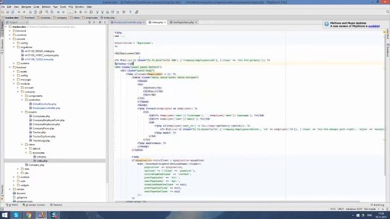The image size is (390, 219).
Task: Open the VCS menu
Action: pyautogui.click(x=71, y=7)
